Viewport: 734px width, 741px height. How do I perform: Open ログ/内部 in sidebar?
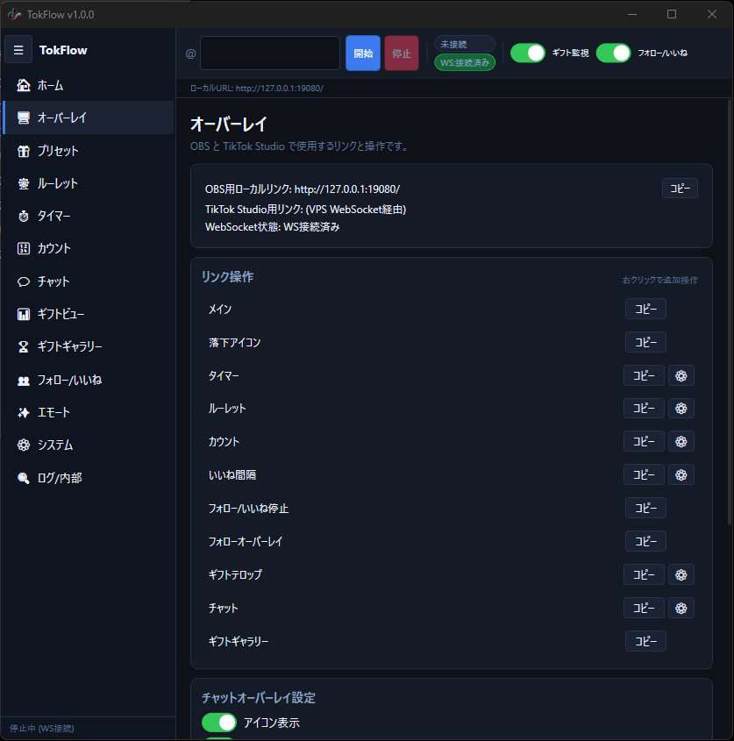click(x=59, y=479)
